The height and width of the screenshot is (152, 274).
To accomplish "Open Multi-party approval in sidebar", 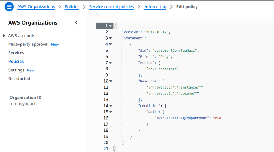I will pos(28,44).
